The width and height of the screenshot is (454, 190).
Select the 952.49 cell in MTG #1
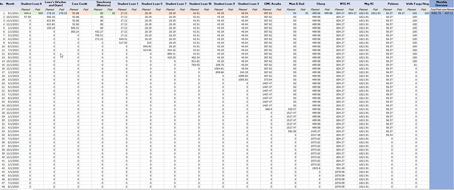click(x=339, y=168)
